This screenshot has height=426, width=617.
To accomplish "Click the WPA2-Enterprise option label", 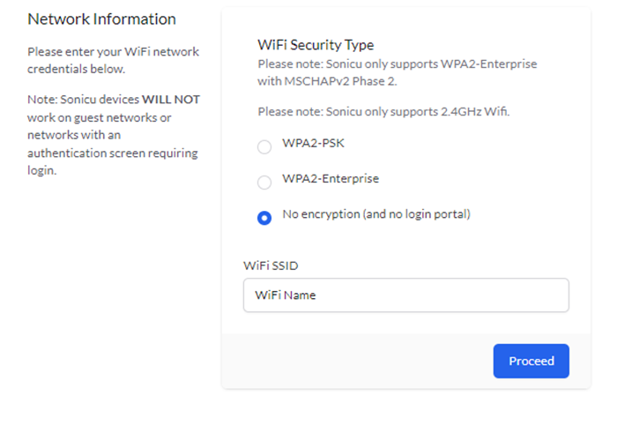I will [x=330, y=179].
